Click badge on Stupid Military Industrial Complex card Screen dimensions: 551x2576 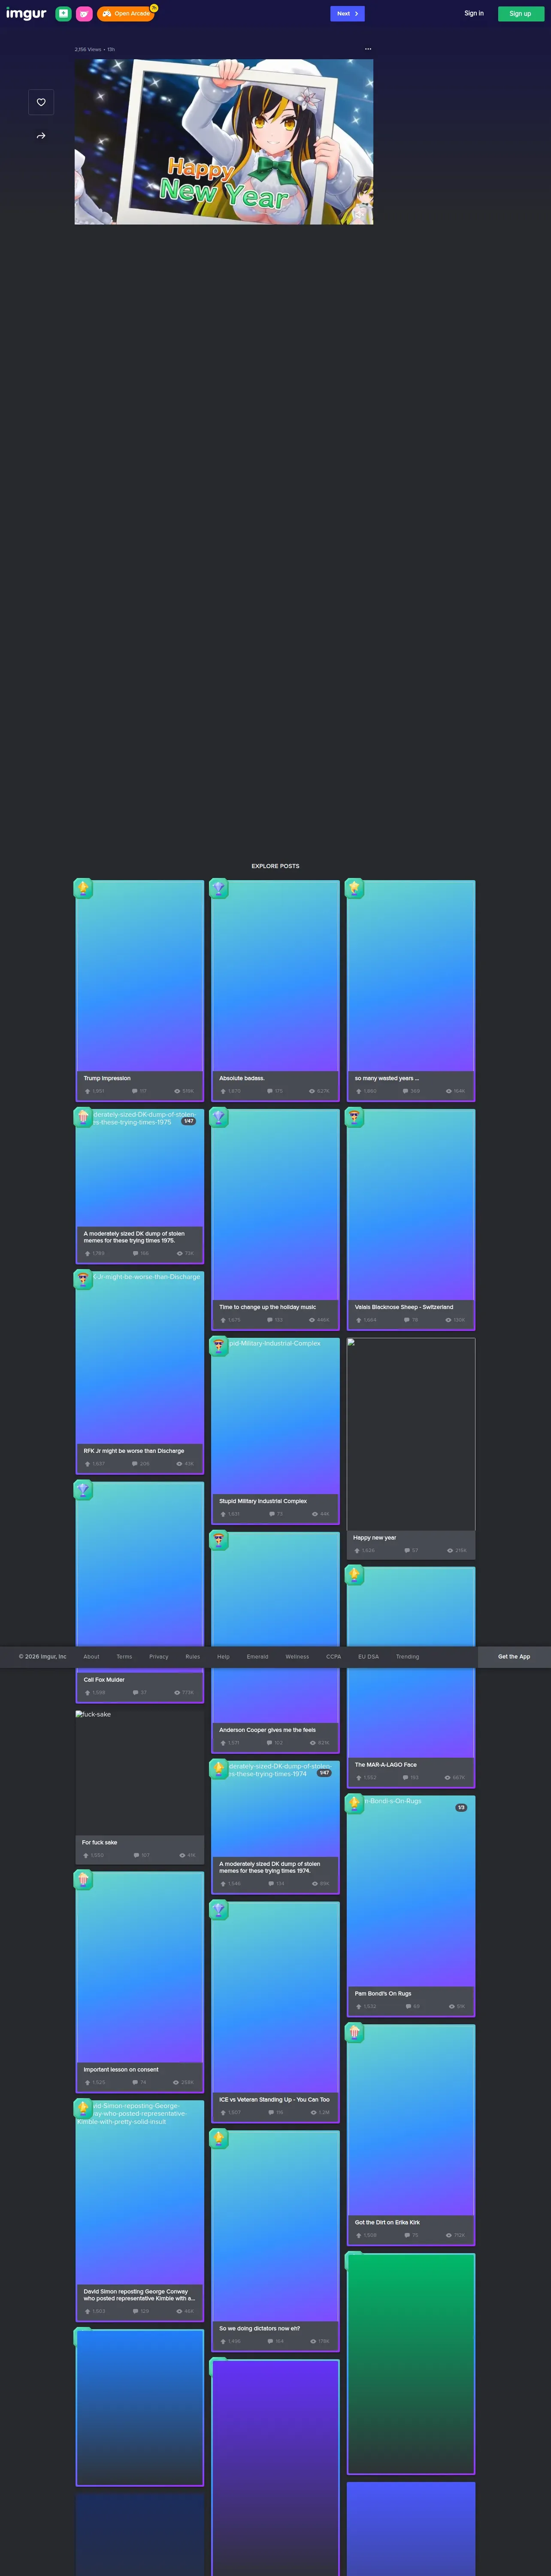pyautogui.click(x=219, y=1346)
